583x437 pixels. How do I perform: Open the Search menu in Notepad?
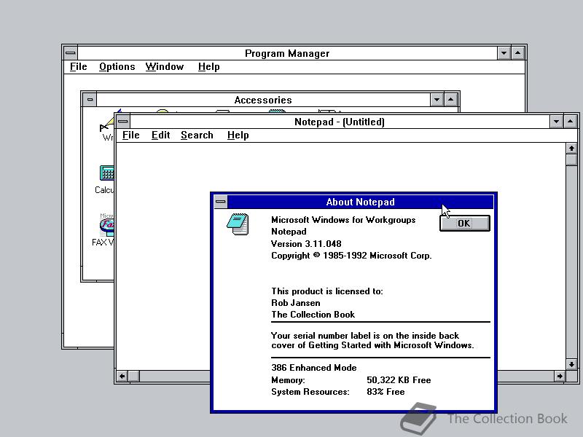click(x=197, y=135)
